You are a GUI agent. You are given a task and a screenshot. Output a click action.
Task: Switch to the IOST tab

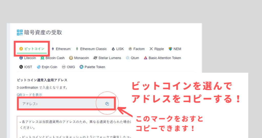point(26,67)
